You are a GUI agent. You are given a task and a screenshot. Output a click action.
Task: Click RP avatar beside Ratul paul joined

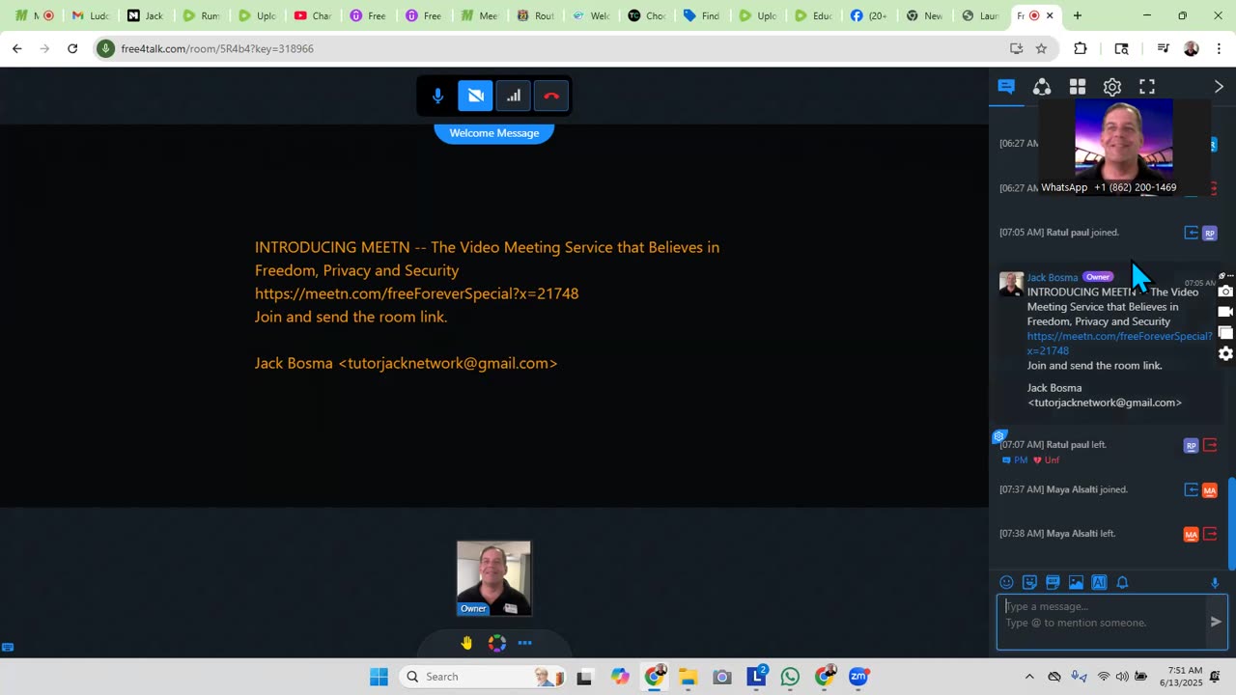coord(1209,233)
